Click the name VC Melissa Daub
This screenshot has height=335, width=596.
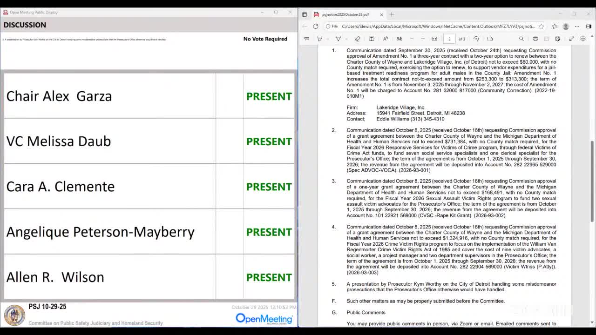(x=59, y=141)
